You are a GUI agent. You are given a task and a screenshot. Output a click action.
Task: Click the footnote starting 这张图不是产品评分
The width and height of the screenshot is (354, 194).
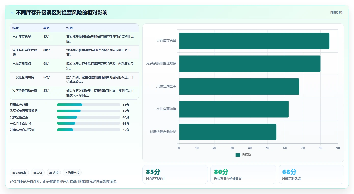click(64, 182)
